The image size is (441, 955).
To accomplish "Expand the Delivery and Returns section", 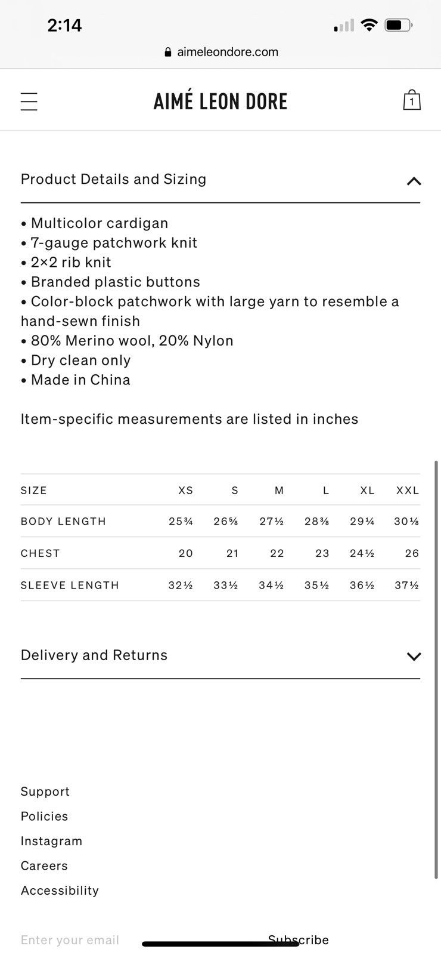I will tap(414, 657).
